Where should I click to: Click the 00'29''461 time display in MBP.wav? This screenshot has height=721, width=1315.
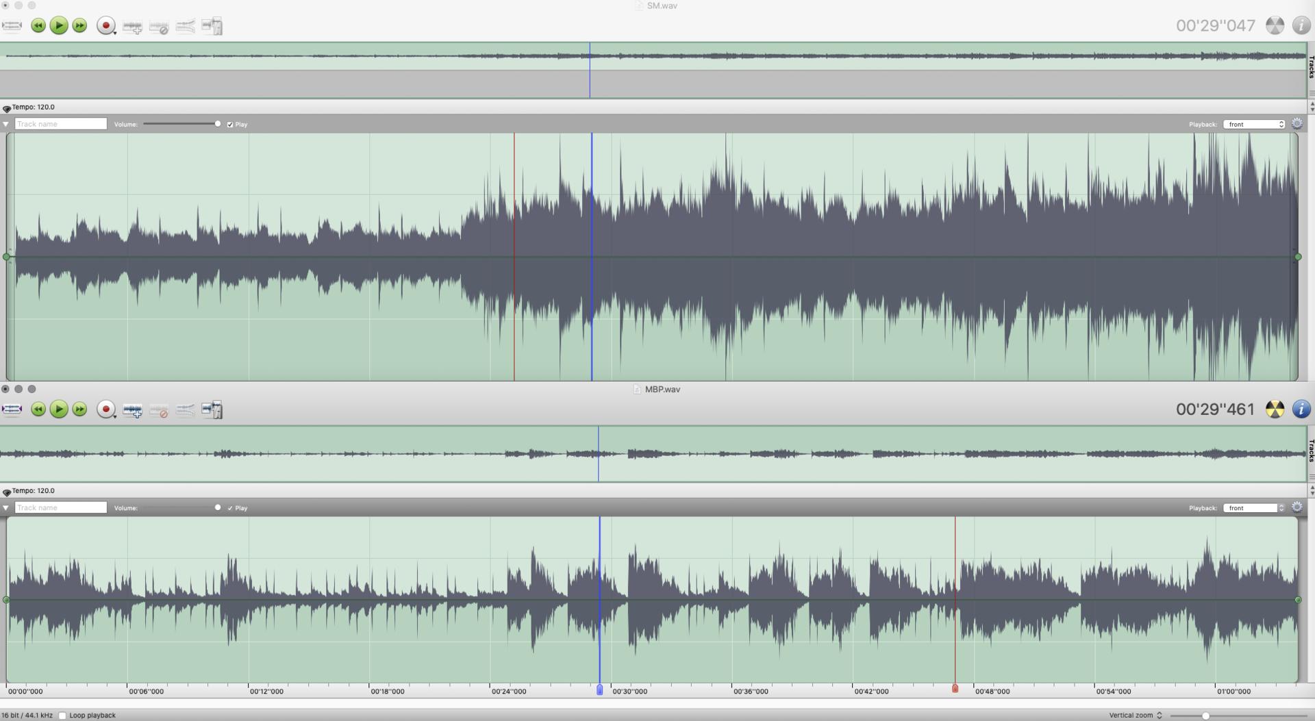coord(1216,409)
